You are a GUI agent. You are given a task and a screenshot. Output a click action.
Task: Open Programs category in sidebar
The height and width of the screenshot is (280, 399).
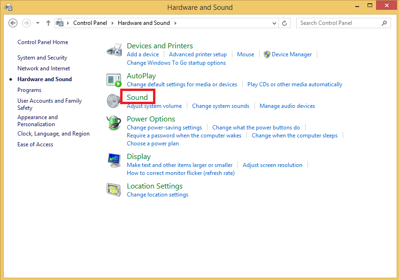[29, 90]
